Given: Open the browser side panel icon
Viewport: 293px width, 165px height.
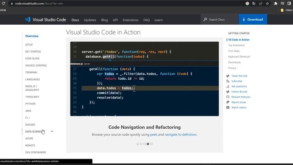Looking at the screenshot, I should [289, 3].
